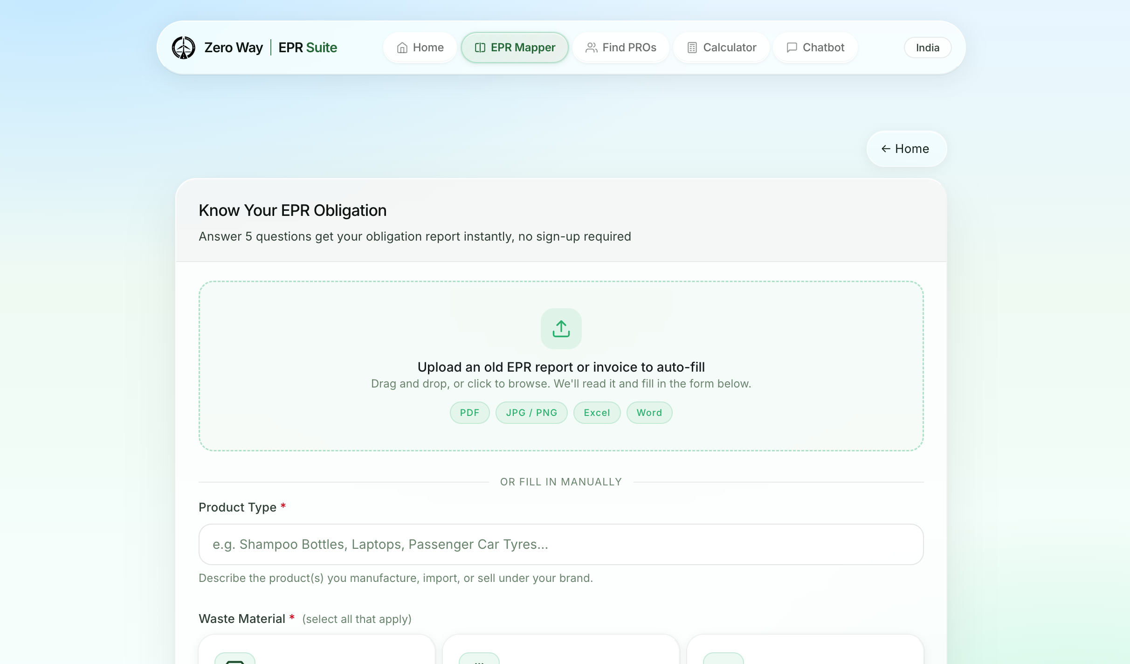Click the '(select all that apply)' note
1130x664 pixels.
pos(357,619)
